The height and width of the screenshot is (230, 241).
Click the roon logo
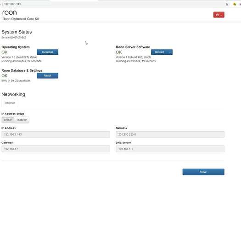pos(10,12)
